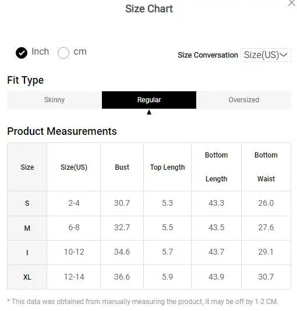
Task: Open the Size(US) conversion dropdown
Action: tap(266, 55)
